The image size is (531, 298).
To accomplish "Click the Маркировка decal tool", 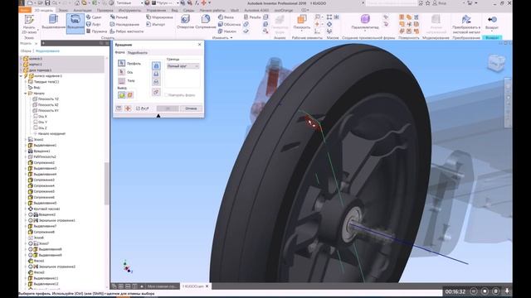I will coord(159,17).
